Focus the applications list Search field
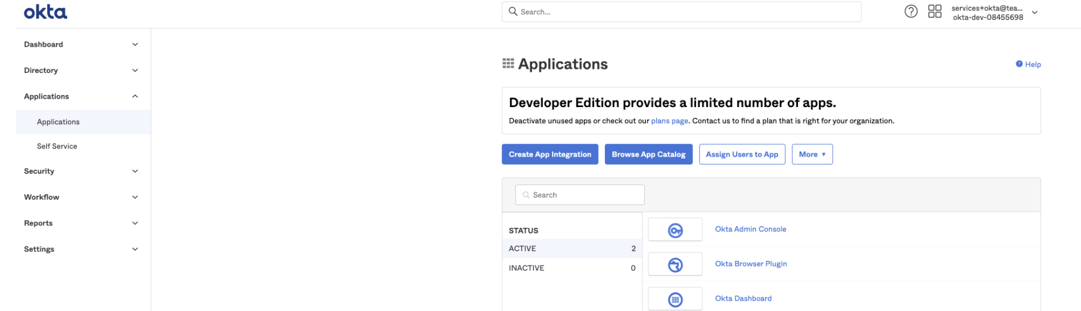This screenshot has width=1081, height=311. click(580, 195)
